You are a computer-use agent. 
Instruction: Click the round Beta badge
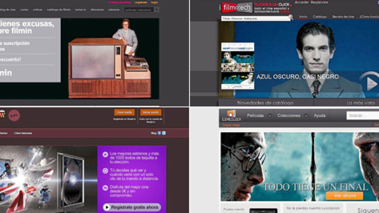point(14,115)
